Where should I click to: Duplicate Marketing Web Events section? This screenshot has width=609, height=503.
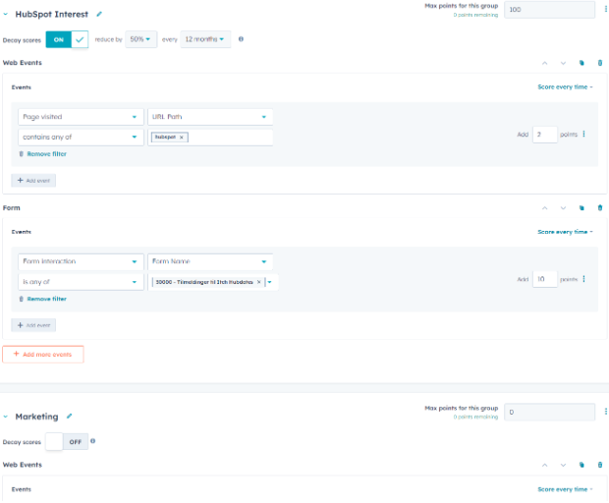pos(581,465)
